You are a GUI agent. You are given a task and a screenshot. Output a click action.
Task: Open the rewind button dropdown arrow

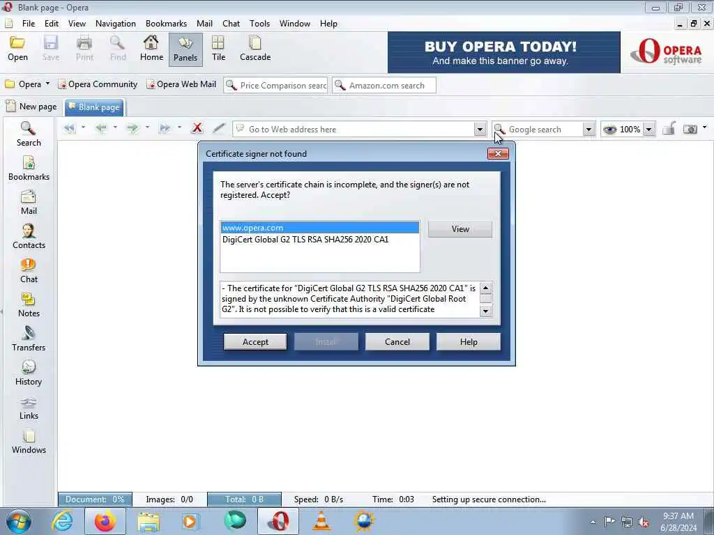(x=83, y=128)
